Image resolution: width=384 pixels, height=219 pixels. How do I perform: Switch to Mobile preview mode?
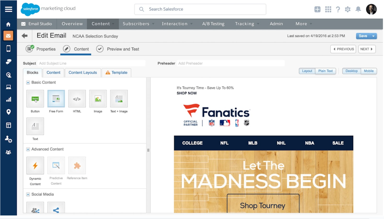click(x=369, y=71)
